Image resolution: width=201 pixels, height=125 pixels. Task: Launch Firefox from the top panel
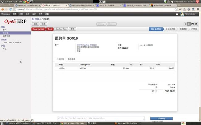pos(28,2)
